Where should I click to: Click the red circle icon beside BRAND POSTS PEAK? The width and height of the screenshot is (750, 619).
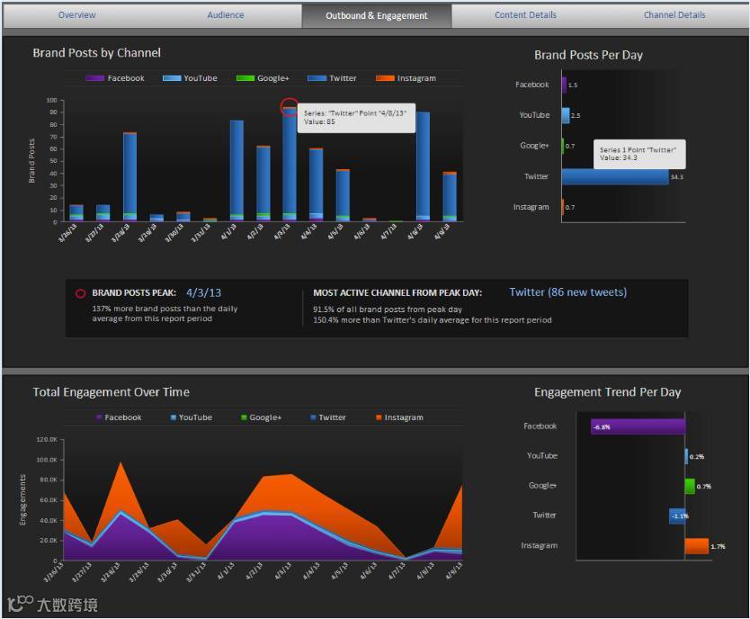(x=80, y=293)
